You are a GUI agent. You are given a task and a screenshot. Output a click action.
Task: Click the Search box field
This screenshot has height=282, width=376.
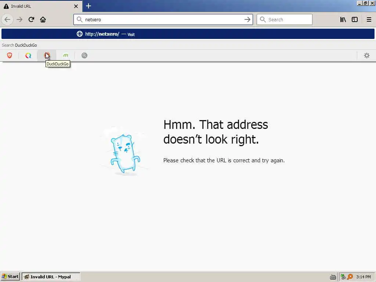point(285,19)
